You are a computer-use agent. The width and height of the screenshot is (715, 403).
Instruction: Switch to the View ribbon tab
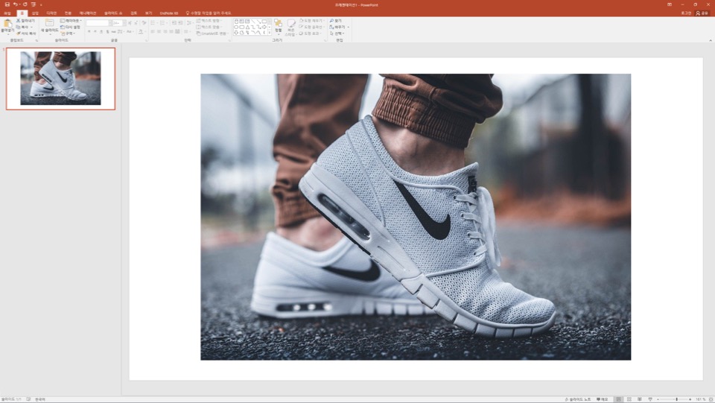(x=149, y=13)
